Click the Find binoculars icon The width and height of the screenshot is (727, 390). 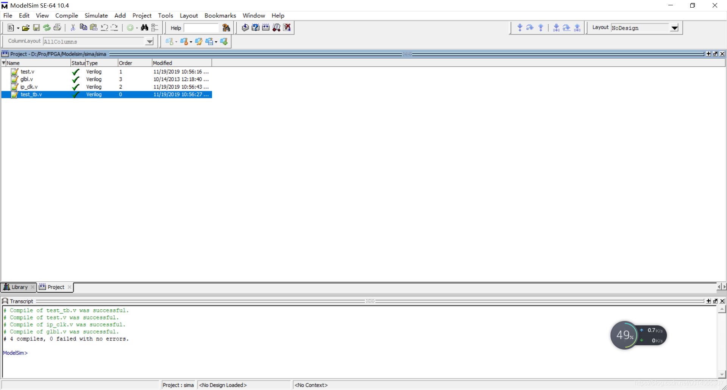(144, 28)
